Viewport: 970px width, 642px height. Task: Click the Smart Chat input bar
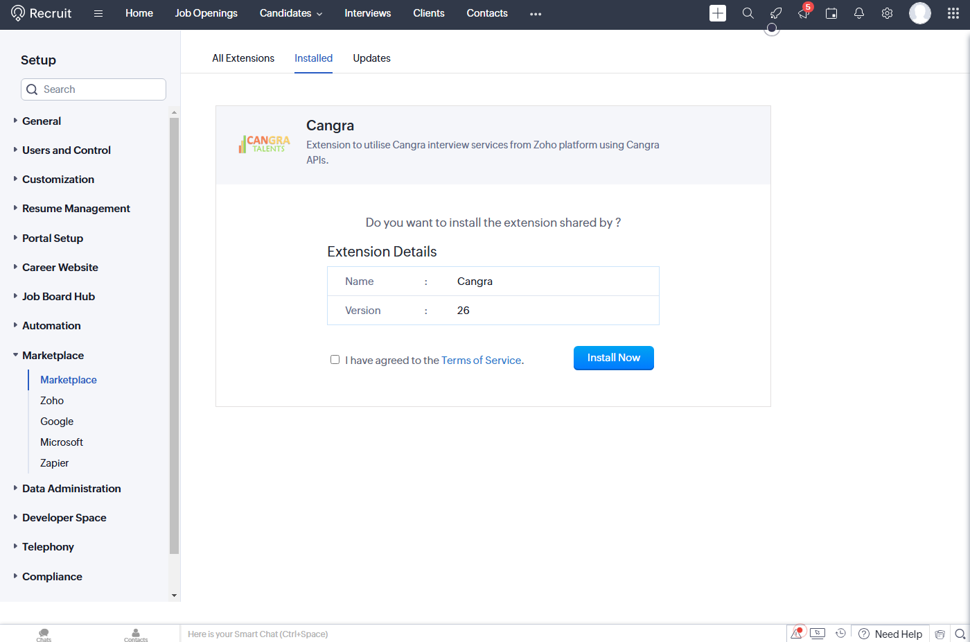[x=483, y=634]
